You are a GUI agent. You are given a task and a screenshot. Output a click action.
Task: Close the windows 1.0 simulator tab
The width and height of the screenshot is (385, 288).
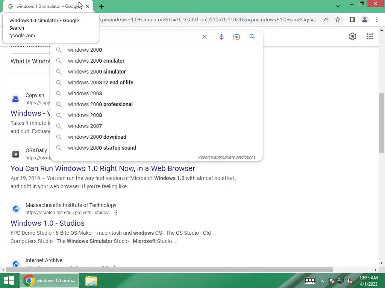pos(87,6)
